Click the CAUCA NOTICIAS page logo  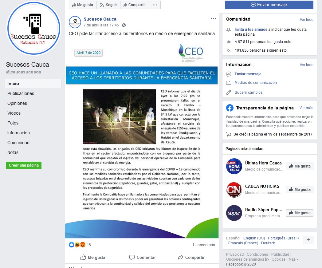point(234,190)
